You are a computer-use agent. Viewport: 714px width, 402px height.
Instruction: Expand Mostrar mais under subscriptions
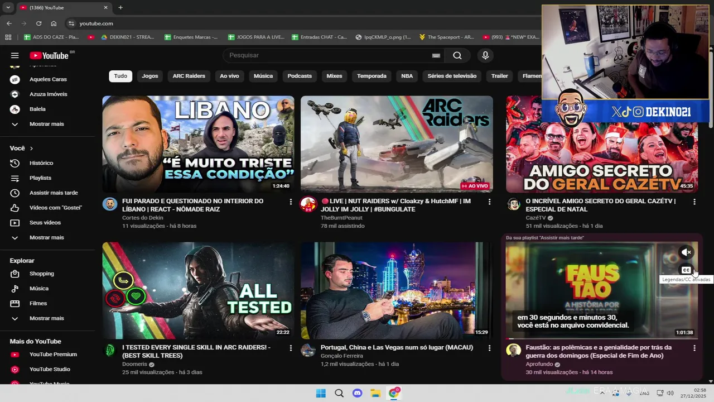pyautogui.click(x=47, y=124)
